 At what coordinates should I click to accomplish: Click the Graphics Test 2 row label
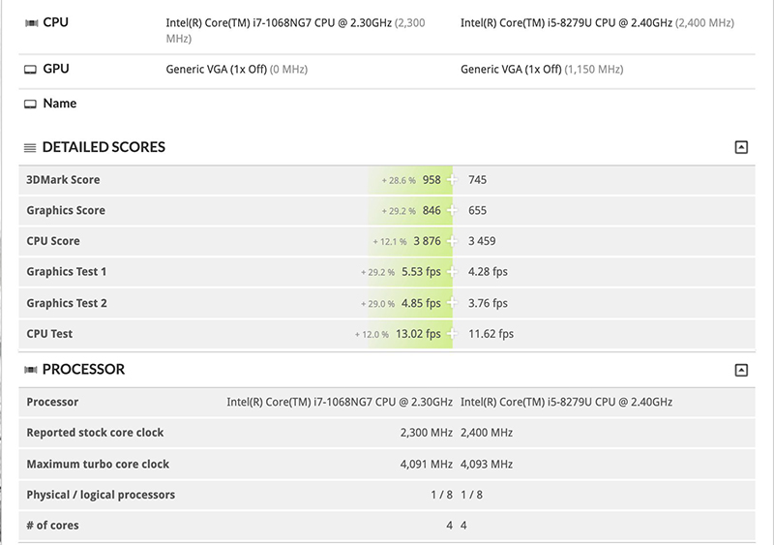[x=67, y=303]
